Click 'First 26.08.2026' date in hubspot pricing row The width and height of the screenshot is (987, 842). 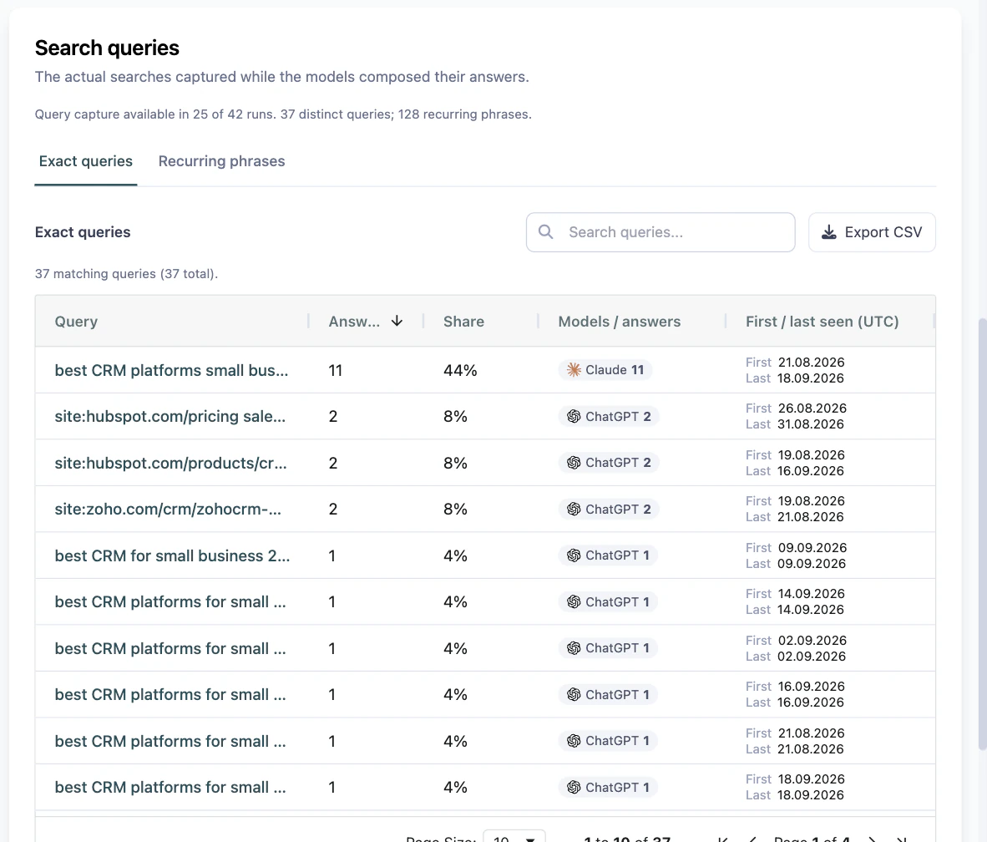point(796,408)
